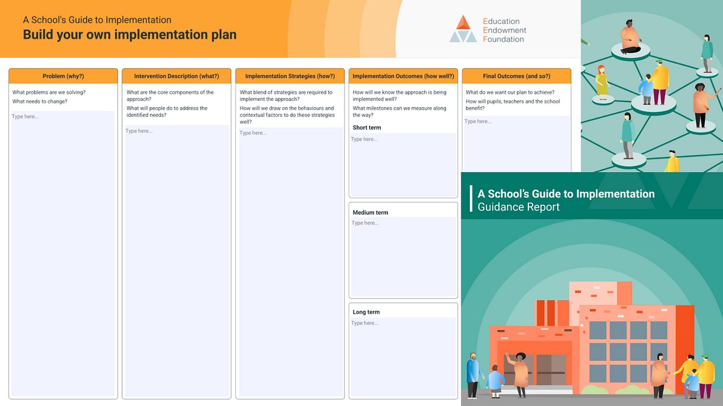Screen dimensions: 723x406
Task: Click the 'Problem (why?)' column header
Action: point(63,76)
